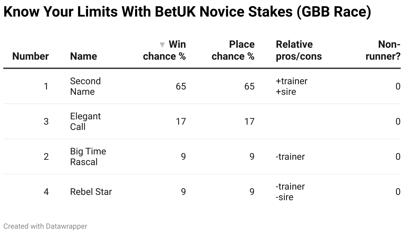Click the chart title heading text

pos(187,12)
